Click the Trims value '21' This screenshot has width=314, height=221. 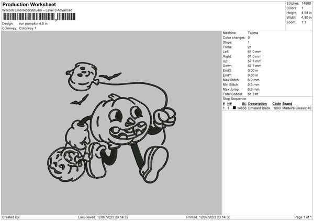pos(250,47)
